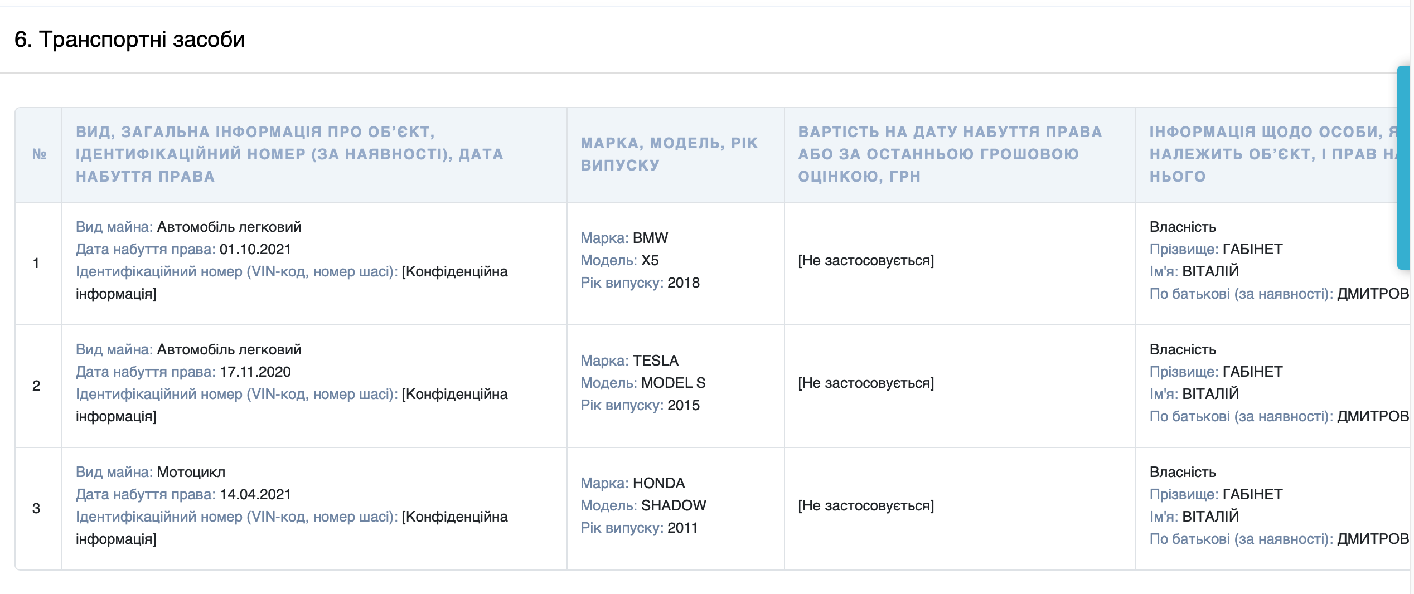Click '[Конфіденційна інформація]' in the first row
The width and height of the screenshot is (1414, 594).
457,271
